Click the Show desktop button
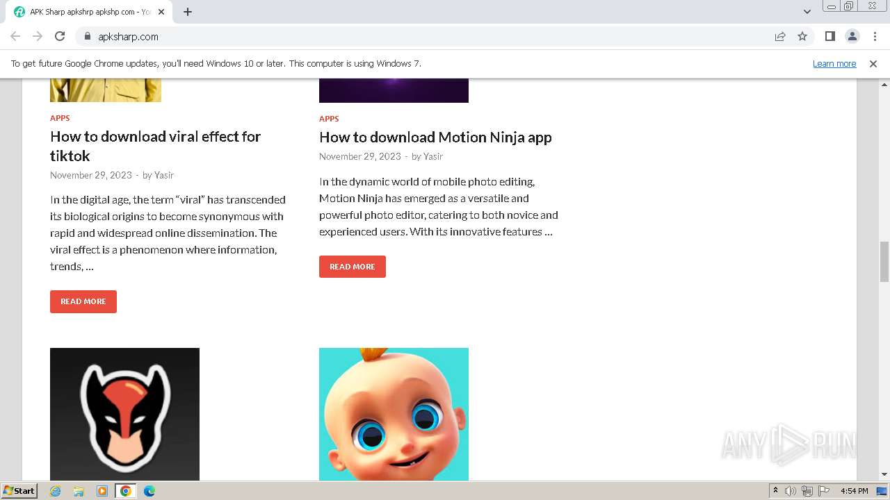Screen dimensions: 890x500 click(882, 491)
